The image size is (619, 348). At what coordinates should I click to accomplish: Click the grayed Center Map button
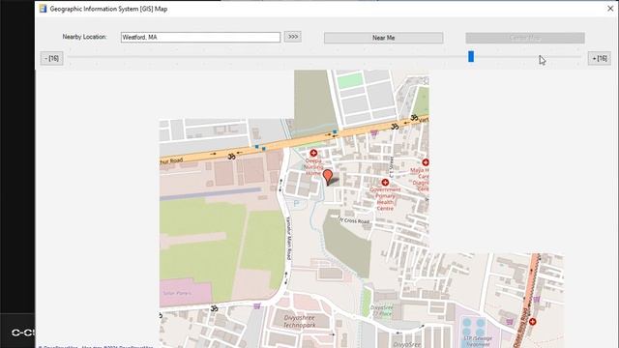(x=525, y=38)
